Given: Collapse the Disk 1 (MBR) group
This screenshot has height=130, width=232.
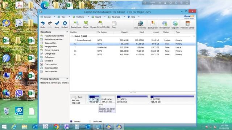Looking at the screenshot, I should coord(194,36).
